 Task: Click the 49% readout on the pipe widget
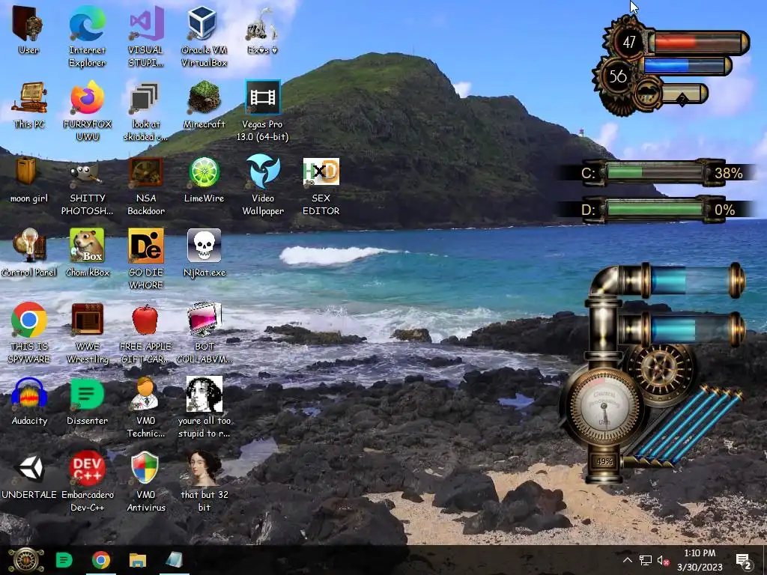(x=604, y=461)
